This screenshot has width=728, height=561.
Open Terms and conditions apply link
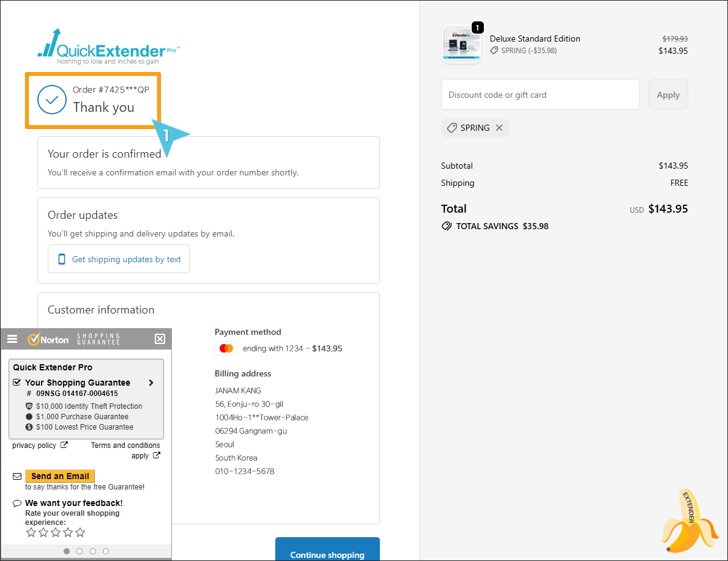pyautogui.click(x=125, y=450)
